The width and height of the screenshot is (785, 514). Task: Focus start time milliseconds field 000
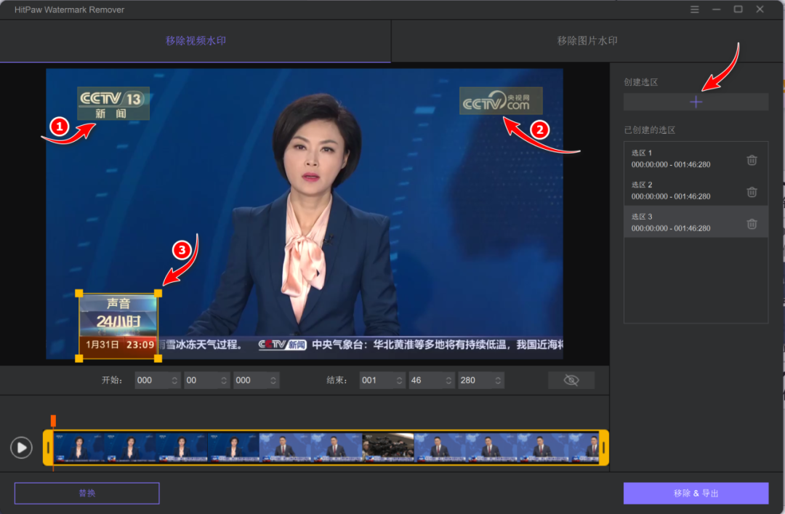pyautogui.click(x=256, y=380)
